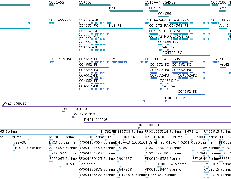Select transcript CG4662-RC label
This screenshot has width=231, height=179.
coord(88,26)
